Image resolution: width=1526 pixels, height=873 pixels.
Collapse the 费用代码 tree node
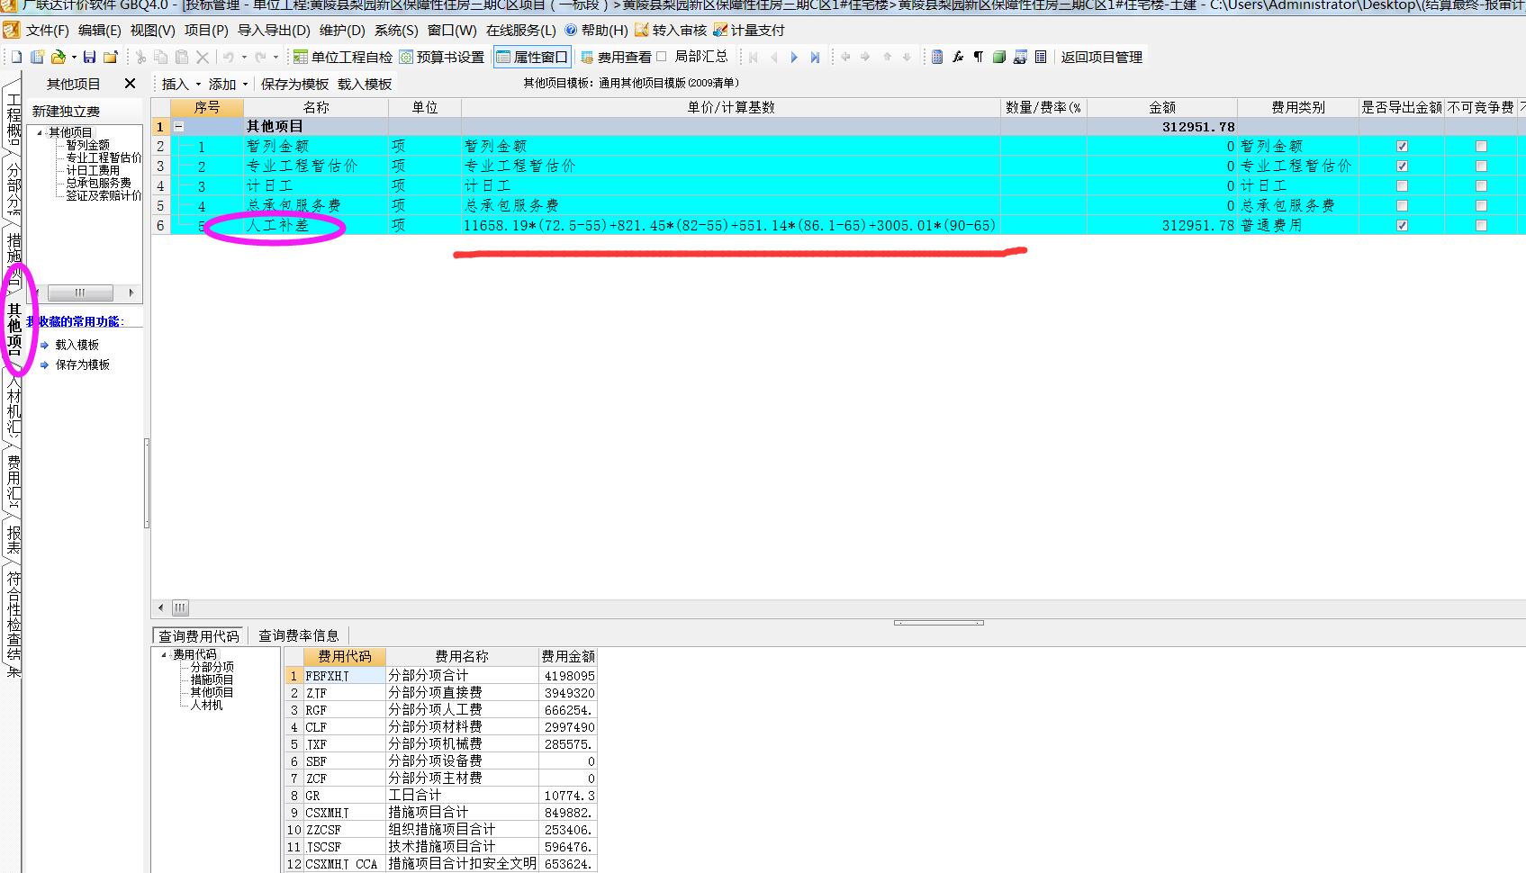click(164, 654)
